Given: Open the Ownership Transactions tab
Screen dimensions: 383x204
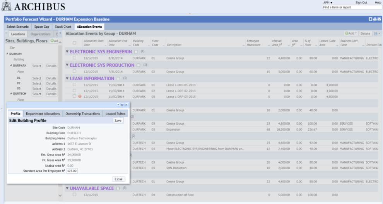Looking at the screenshot, I should [82, 114].
